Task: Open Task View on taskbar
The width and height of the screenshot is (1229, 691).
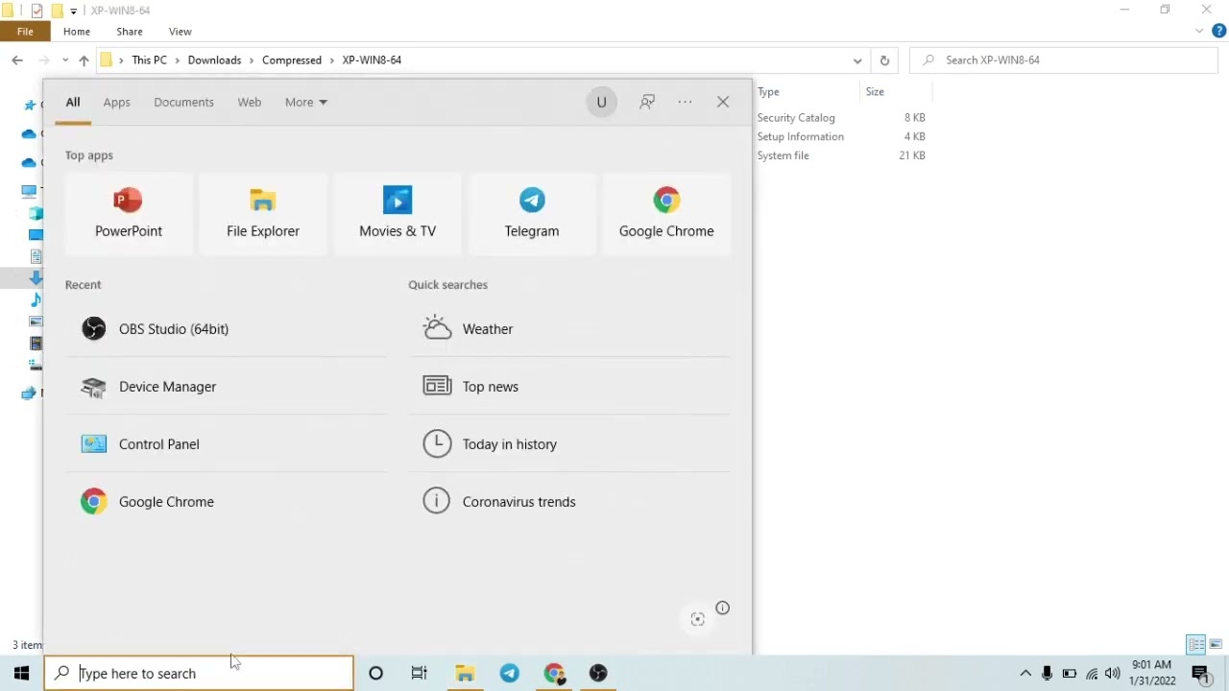Action: coord(420,673)
